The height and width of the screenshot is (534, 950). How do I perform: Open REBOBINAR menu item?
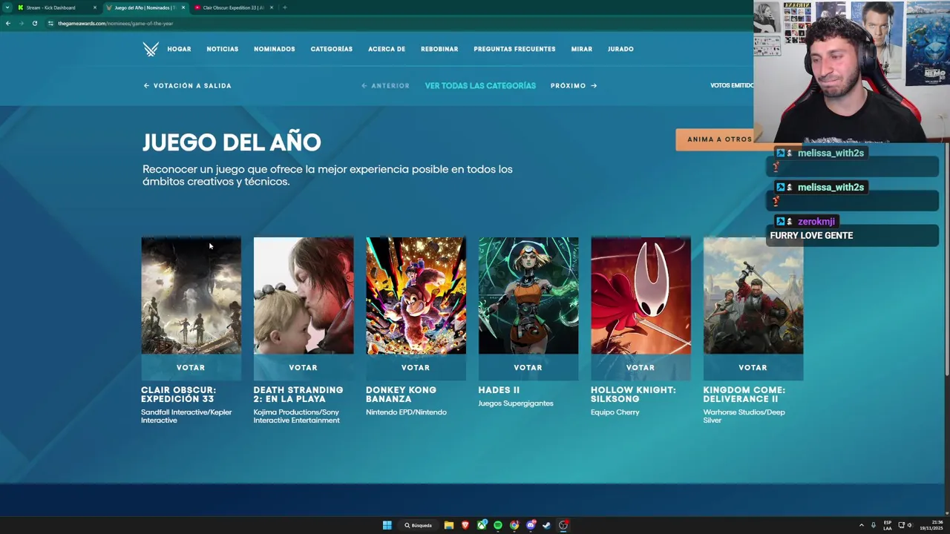coord(439,49)
